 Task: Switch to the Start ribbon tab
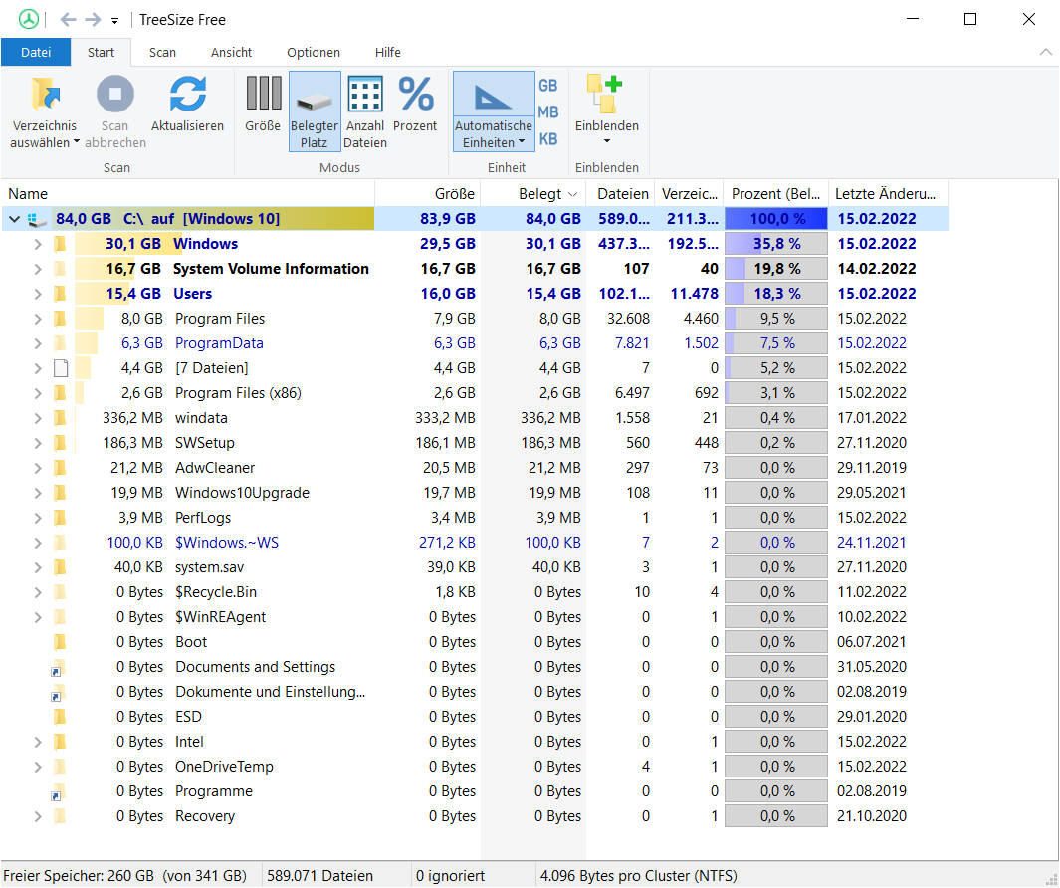tap(101, 52)
